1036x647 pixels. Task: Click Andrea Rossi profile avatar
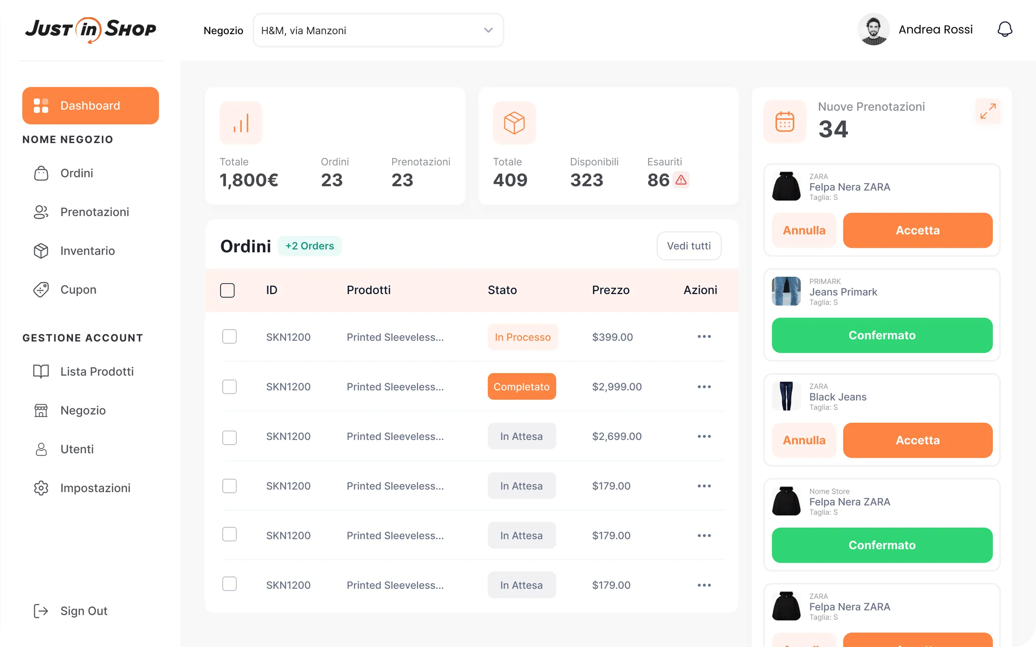[x=873, y=29]
